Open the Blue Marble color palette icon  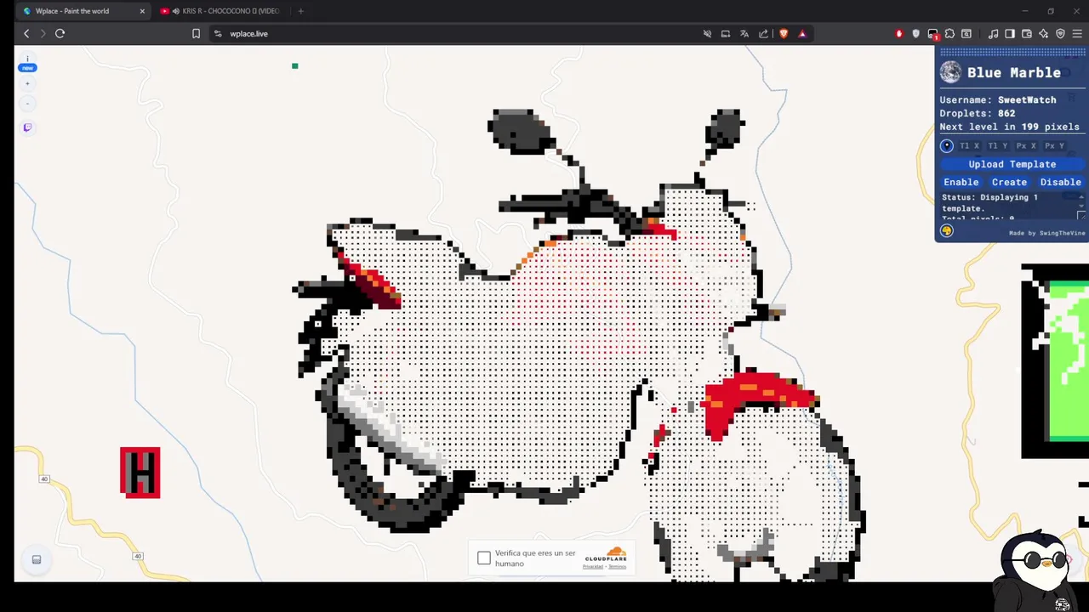947,230
